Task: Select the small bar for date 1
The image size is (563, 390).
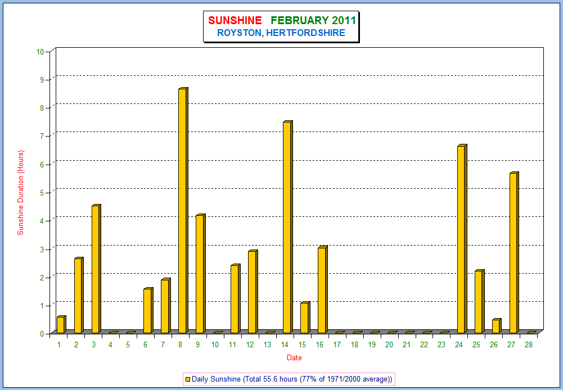Action: pos(61,325)
